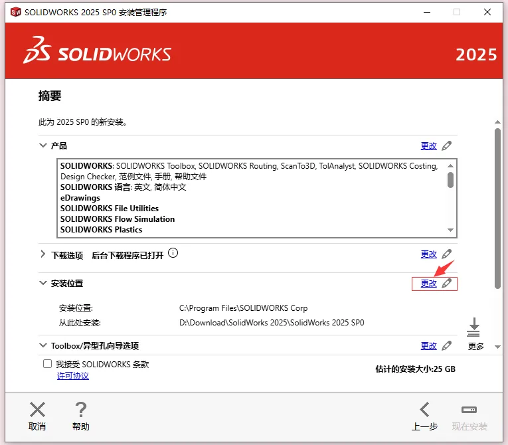Open the 许可协议 link
508x445 pixels.
click(73, 376)
